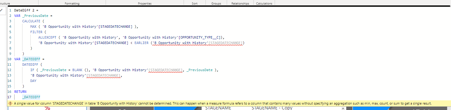Click the Calculations ribbon group label
Image resolution: width=451 pixels, height=110 pixels.
[264, 4]
